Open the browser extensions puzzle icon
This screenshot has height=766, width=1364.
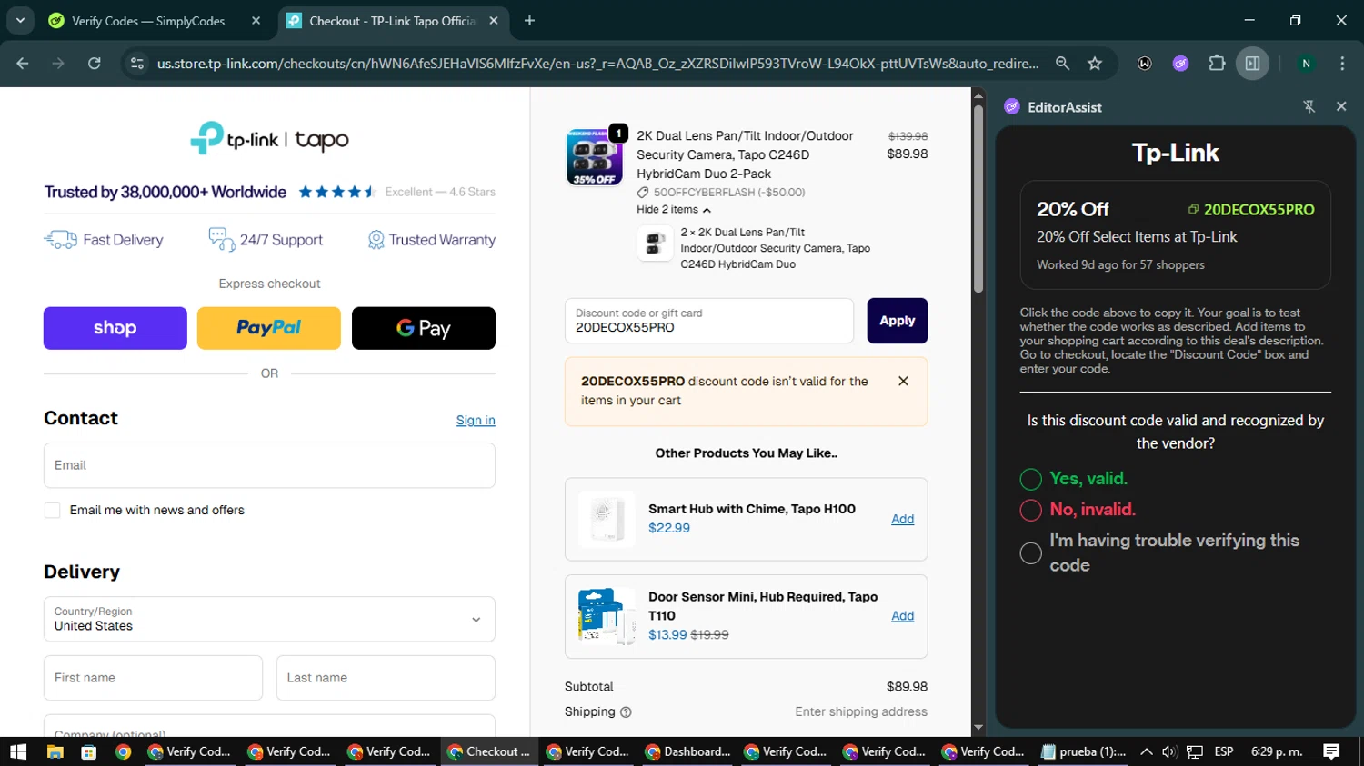(x=1217, y=63)
